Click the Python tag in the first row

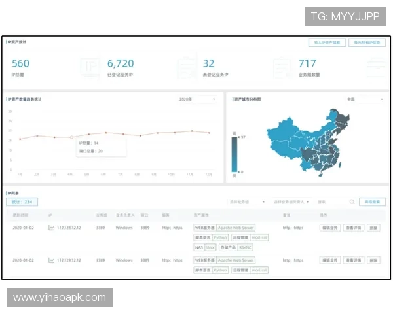220,237
